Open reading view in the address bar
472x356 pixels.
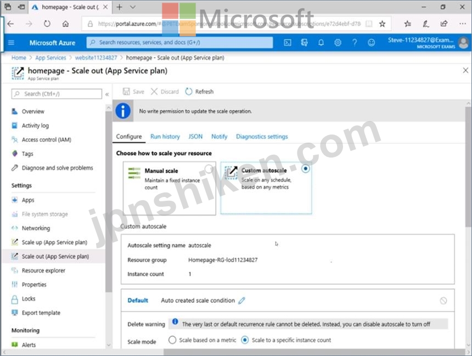369,24
